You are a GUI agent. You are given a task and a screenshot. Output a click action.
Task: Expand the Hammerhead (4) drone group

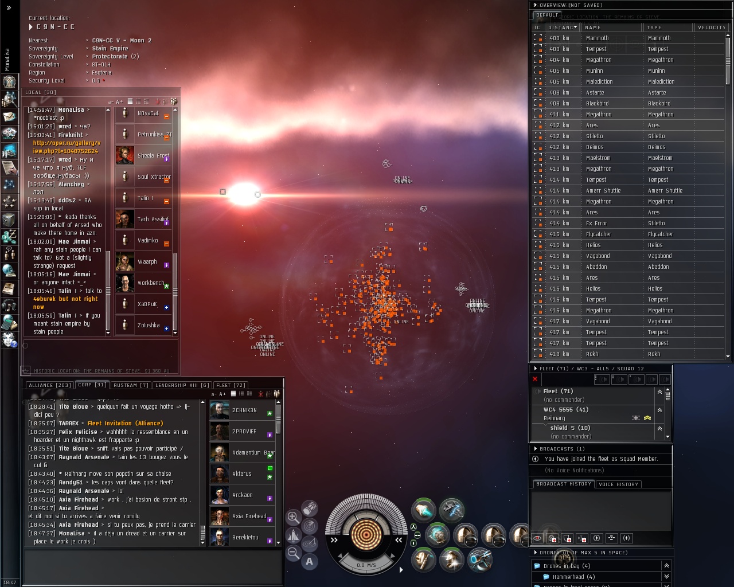point(666,577)
